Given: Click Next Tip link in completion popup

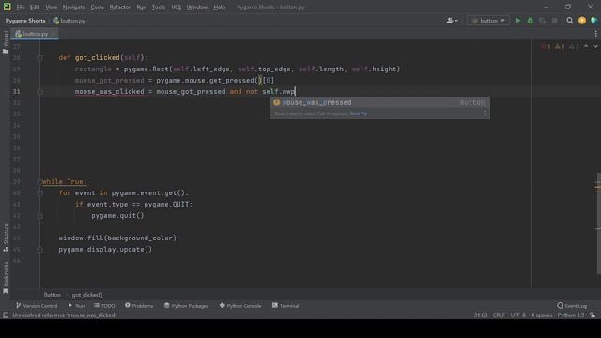Looking at the screenshot, I should 359,114.
